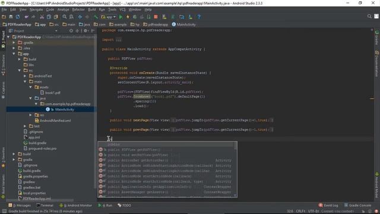Toggle the Gradle Console tool window

pos(357,205)
